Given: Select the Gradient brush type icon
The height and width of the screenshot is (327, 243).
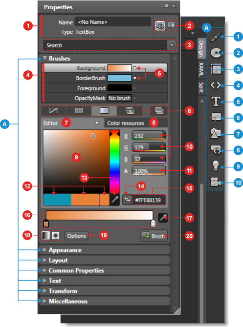Looking at the screenshot, I should tap(104, 110).
